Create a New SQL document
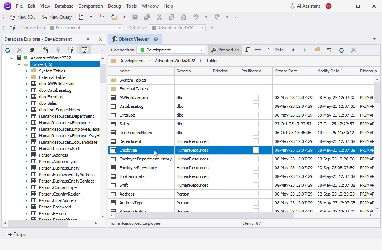Image resolution: width=382 pixels, height=250 pixels. 22,17
